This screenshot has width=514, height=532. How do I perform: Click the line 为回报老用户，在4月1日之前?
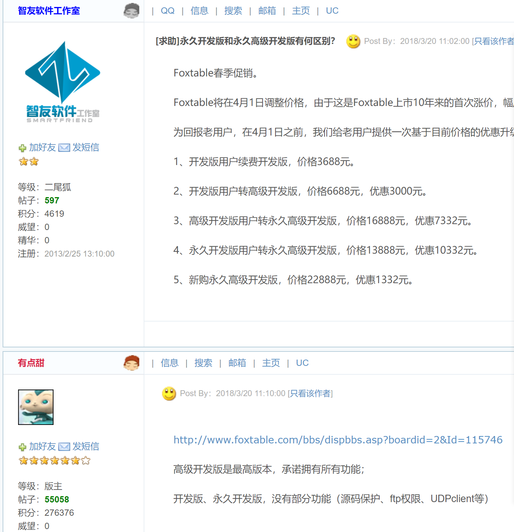click(x=344, y=132)
